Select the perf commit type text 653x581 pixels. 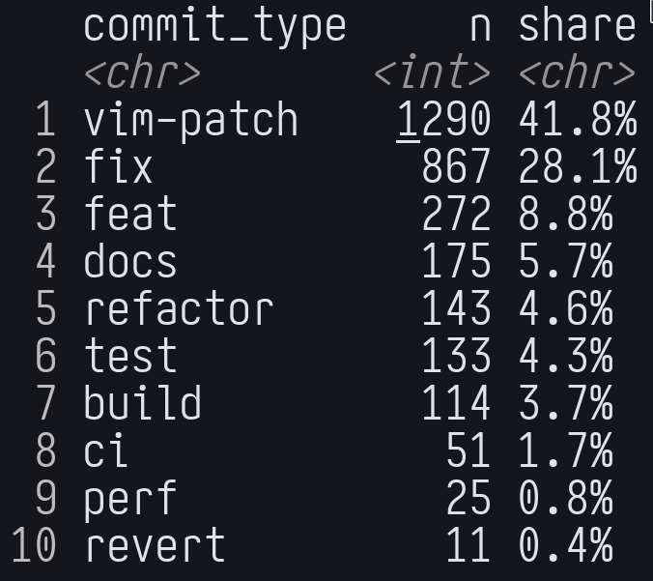tap(130, 498)
